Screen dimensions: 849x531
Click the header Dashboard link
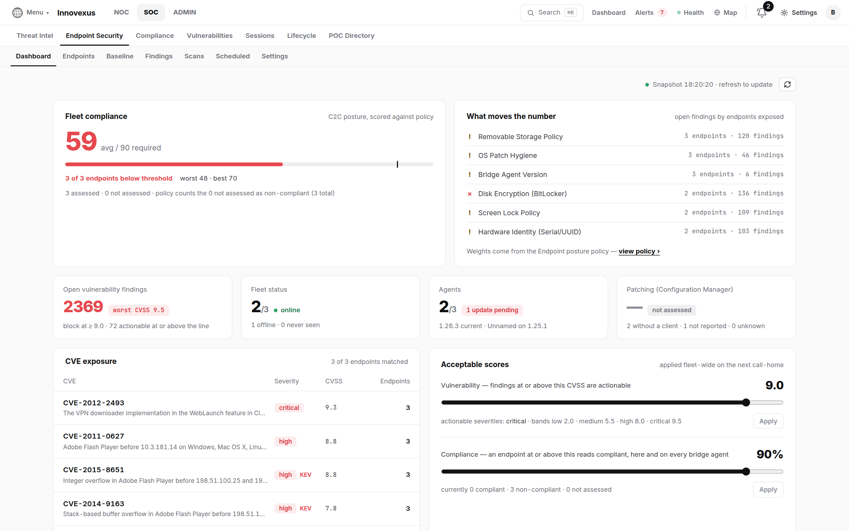coord(609,13)
